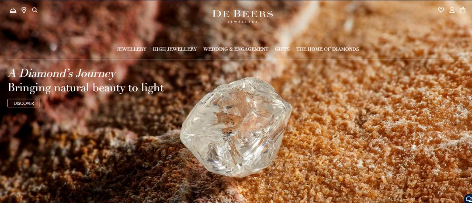Go to The Home of Diamonds
Screen dimensions: 472x203
click(327, 49)
